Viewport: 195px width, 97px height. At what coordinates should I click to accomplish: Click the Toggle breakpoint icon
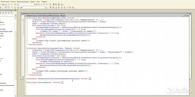point(51,8)
